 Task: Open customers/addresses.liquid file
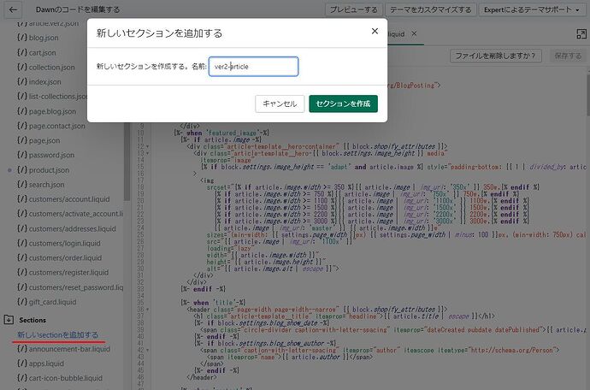[72, 229]
